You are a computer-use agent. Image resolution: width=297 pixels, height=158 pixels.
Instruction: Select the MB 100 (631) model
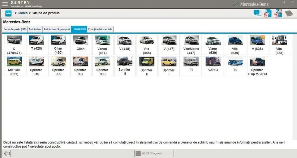[x=15, y=66]
